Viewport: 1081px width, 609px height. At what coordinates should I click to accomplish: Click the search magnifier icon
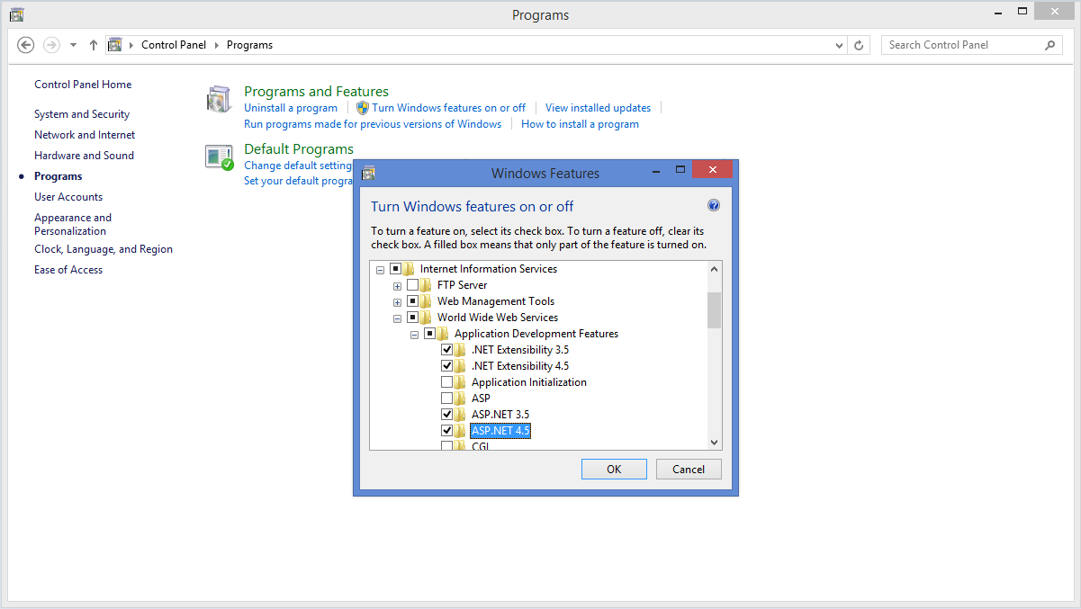(x=1049, y=45)
